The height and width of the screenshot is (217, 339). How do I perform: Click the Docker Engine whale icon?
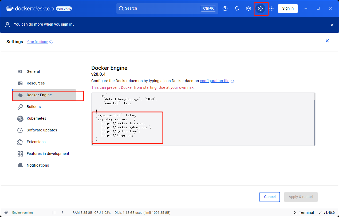(20, 95)
